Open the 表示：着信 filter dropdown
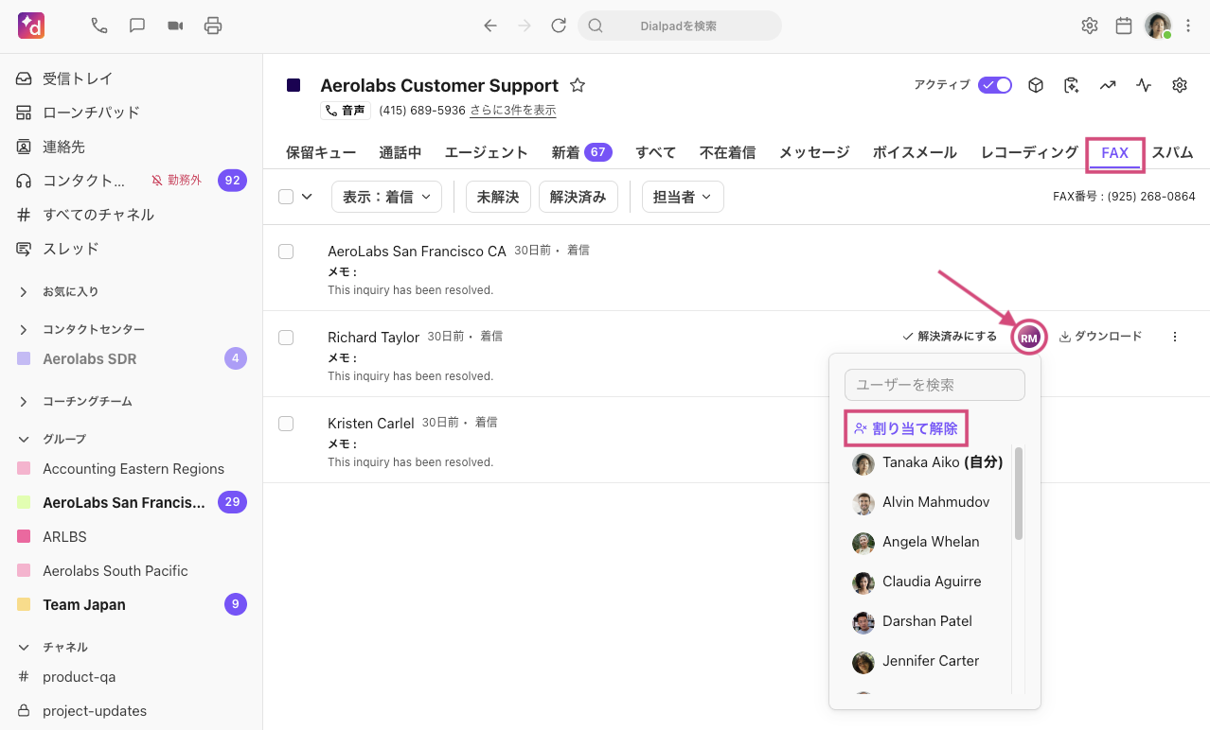 point(386,197)
